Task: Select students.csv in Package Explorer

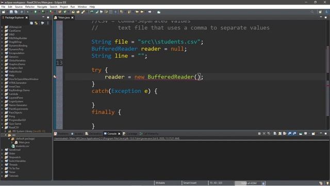Action: (22, 146)
